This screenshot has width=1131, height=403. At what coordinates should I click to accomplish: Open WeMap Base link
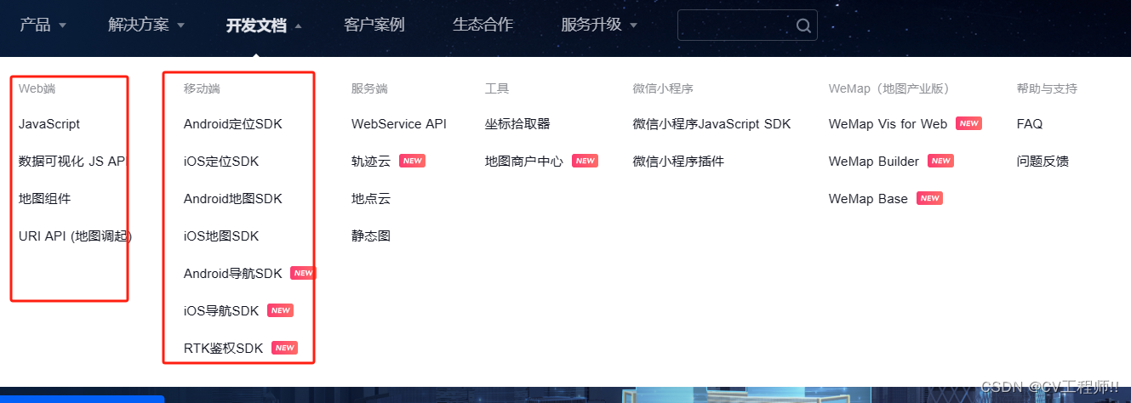pyautogui.click(x=868, y=199)
